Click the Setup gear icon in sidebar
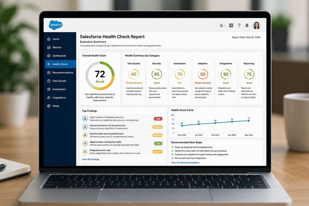 (x=49, y=106)
